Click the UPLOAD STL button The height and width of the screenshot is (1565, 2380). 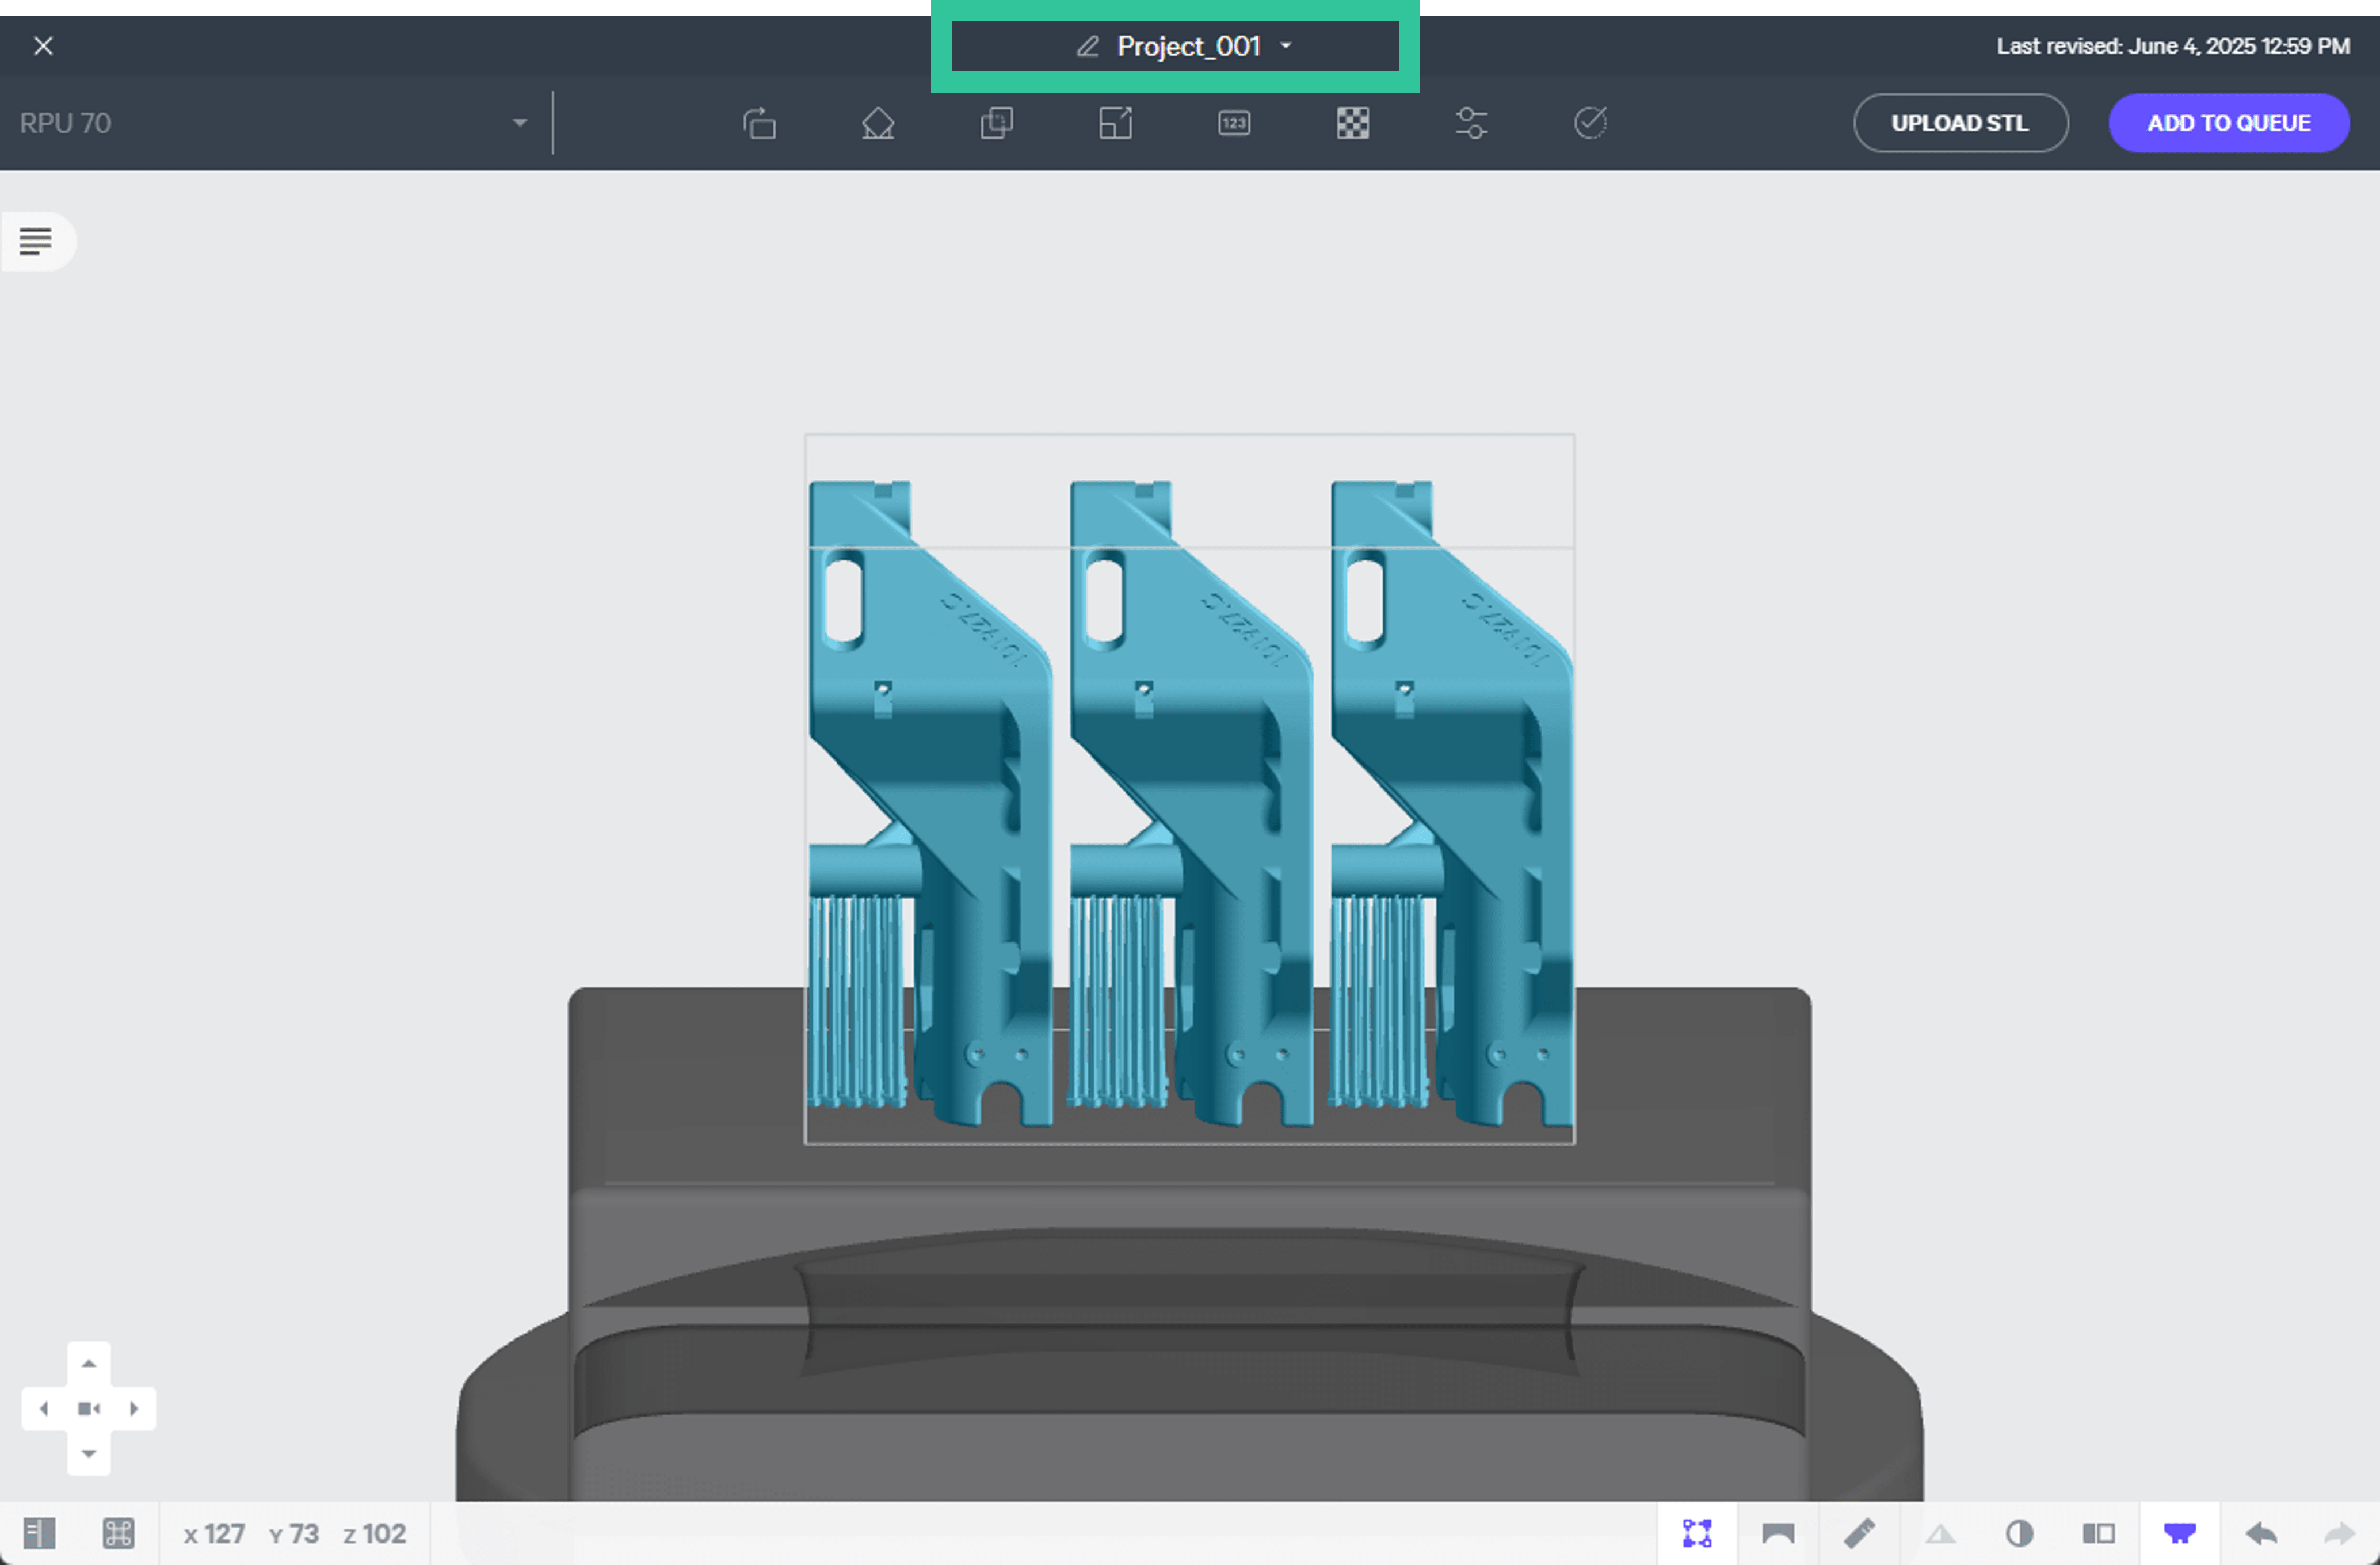tap(1960, 123)
